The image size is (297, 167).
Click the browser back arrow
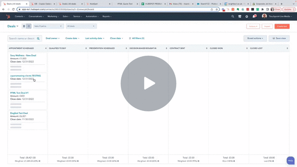[x=3, y=9]
